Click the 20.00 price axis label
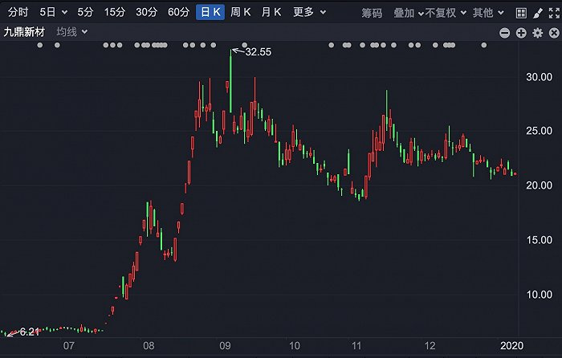The width and height of the screenshot is (562, 358). click(x=539, y=185)
